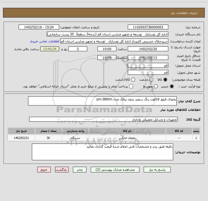Click the response deadline date 1402/02/20
208x201 pixels.
(148, 49)
